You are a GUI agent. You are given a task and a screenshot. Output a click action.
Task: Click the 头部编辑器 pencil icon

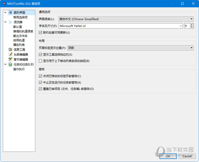pyautogui.click(x=10, y=54)
